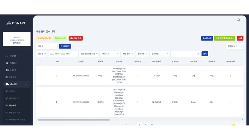Image resolution: width=249 pixels, height=140 pixels.
Task: Open the 접수번호 search-field dropdown
Action: click(160, 54)
